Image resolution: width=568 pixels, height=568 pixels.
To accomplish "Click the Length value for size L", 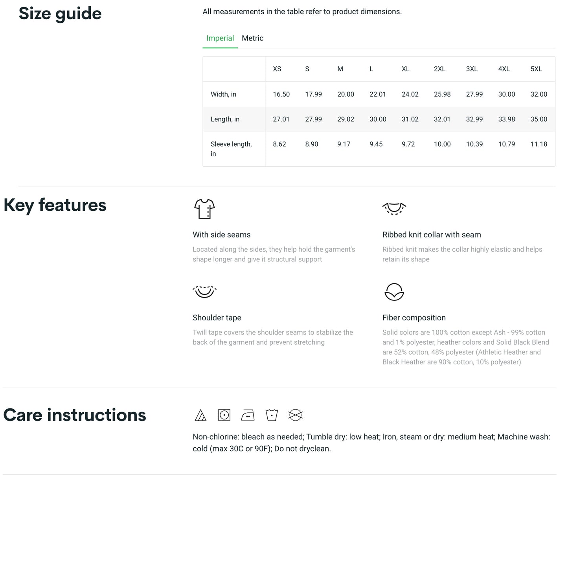I will pos(378,119).
